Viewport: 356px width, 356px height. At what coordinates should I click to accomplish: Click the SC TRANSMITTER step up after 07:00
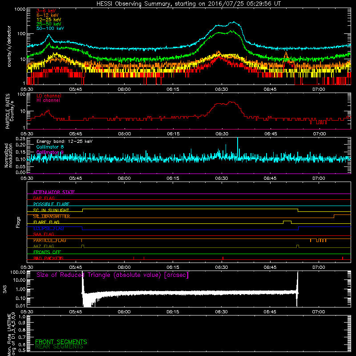334,216
